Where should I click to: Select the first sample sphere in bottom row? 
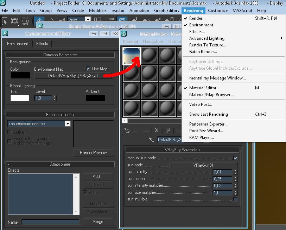[x=132, y=108]
